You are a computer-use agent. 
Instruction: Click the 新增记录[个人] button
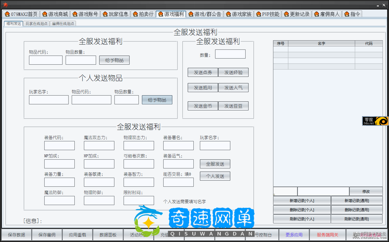pos(302,200)
